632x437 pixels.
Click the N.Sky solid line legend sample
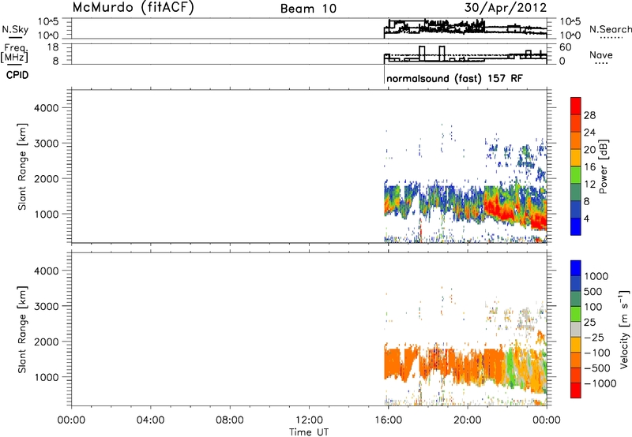15,38
